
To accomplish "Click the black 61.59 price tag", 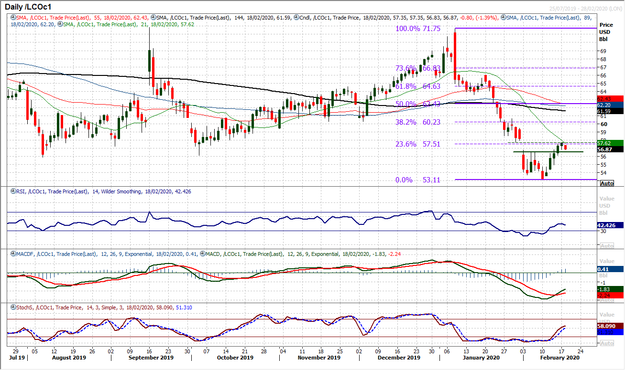I will pyautogui.click(x=611, y=111).
